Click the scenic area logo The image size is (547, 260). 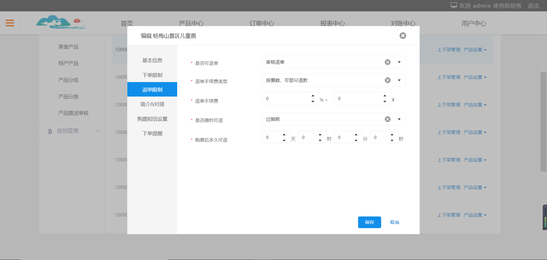click(x=60, y=22)
